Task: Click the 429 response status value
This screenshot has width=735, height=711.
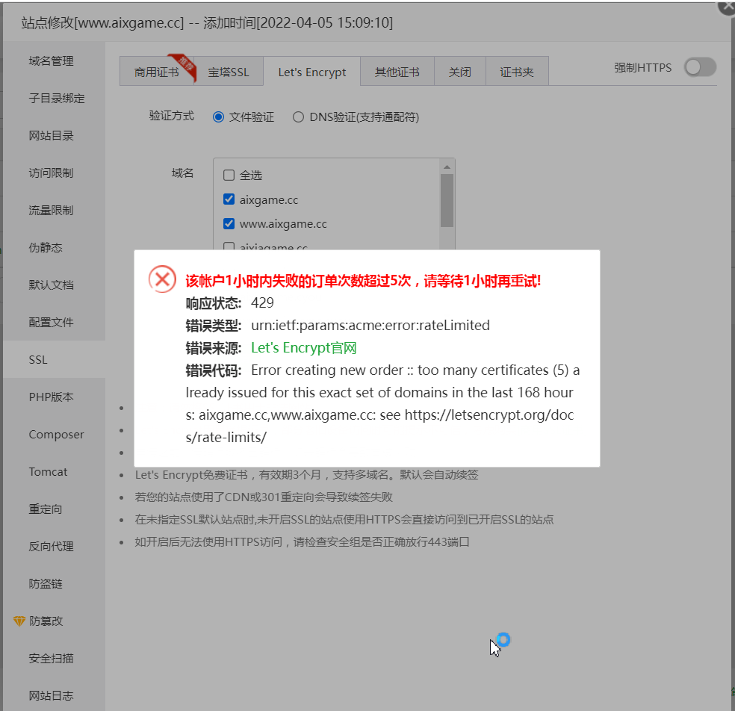Action: (262, 302)
